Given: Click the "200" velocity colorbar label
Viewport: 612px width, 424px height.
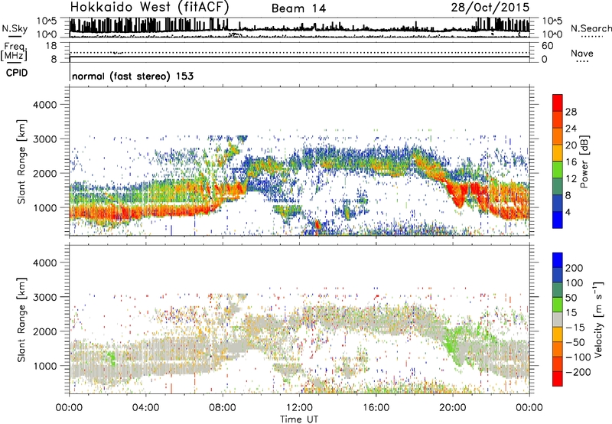Looking at the screenshot, I should (x=575, y=268).
